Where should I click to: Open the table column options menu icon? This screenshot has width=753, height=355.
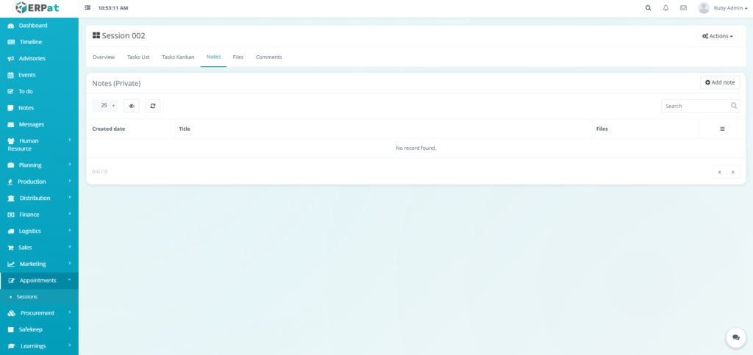(x=722, y=129)
